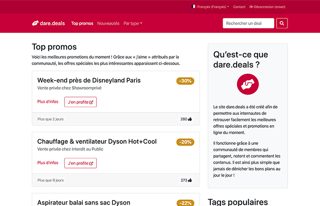Click the French flag icon
Screen dimensions: 320x206
(193, 6)
